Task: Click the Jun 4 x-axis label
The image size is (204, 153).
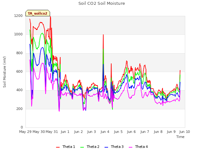Action: pyautogui.click(x=105, y=132)
